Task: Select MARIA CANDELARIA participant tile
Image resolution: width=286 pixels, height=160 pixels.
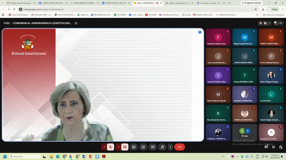Action: click(271, 37)
